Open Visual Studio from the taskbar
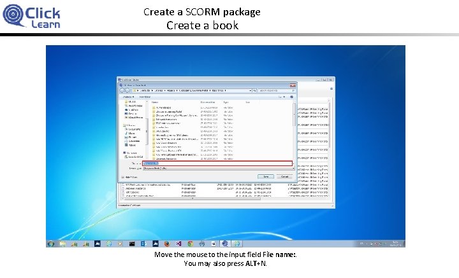This screenshot has height=278, width=459. (x=178, y=244)
